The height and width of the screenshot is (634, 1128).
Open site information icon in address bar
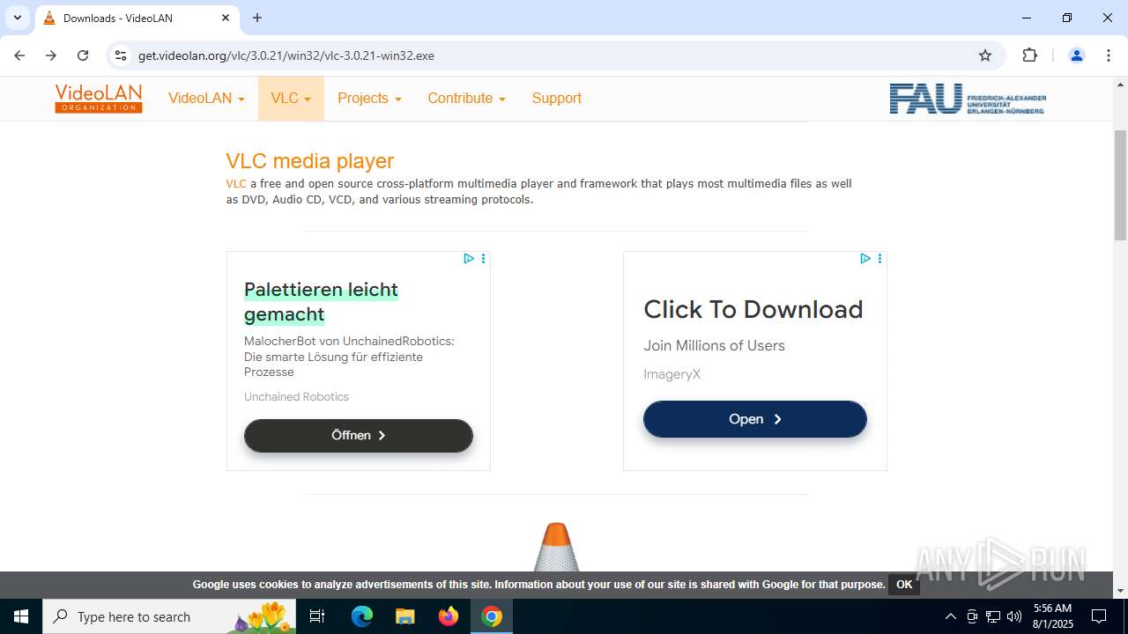(x=121, y=55)
